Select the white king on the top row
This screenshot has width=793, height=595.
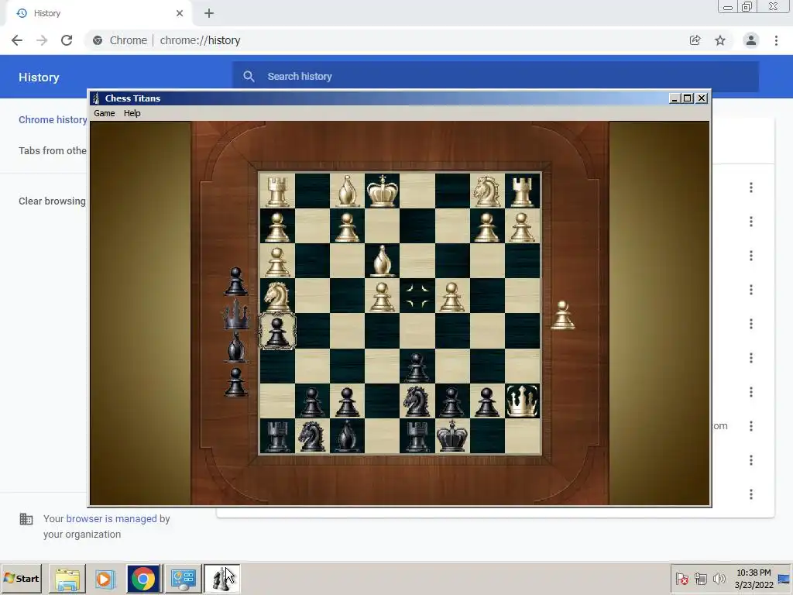(x=383, y=191)
